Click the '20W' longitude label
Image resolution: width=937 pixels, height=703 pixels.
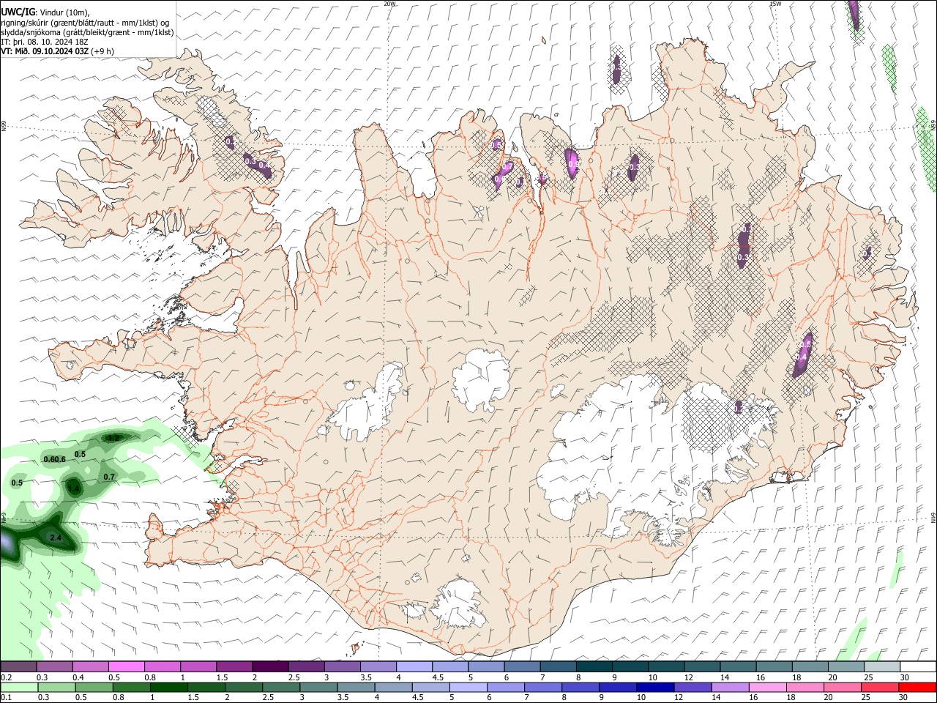coord(389,4)
